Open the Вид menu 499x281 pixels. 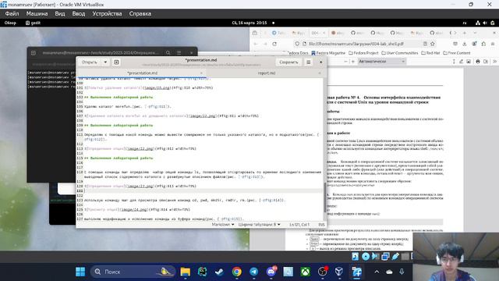point(59,14)
